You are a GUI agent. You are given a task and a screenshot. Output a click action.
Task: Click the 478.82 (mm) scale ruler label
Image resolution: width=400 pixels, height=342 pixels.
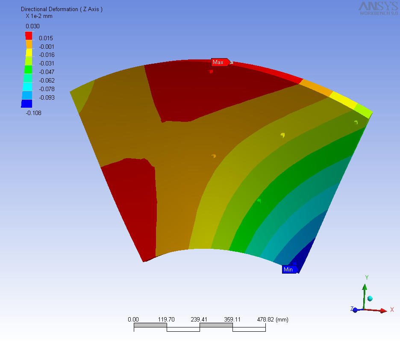273,319
